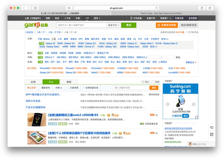Click left arrow on Suning ad carousel
The width and height of the screenshot is (224, 160).
[168, 104]
